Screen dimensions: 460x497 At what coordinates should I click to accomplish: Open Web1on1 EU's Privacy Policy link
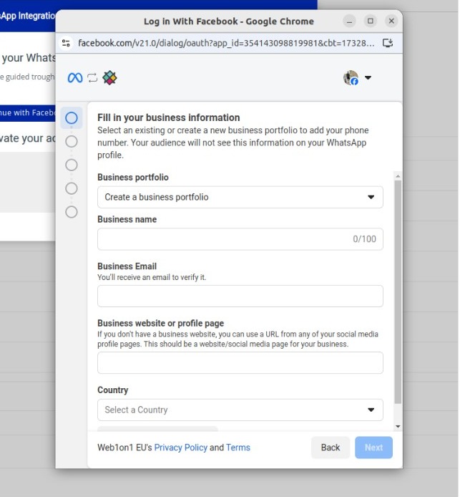(180, 448)
